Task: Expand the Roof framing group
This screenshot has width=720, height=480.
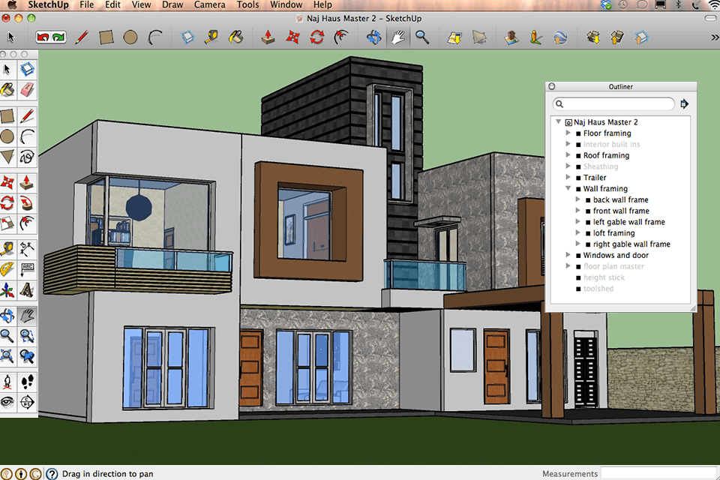Action: coord(568,154)
